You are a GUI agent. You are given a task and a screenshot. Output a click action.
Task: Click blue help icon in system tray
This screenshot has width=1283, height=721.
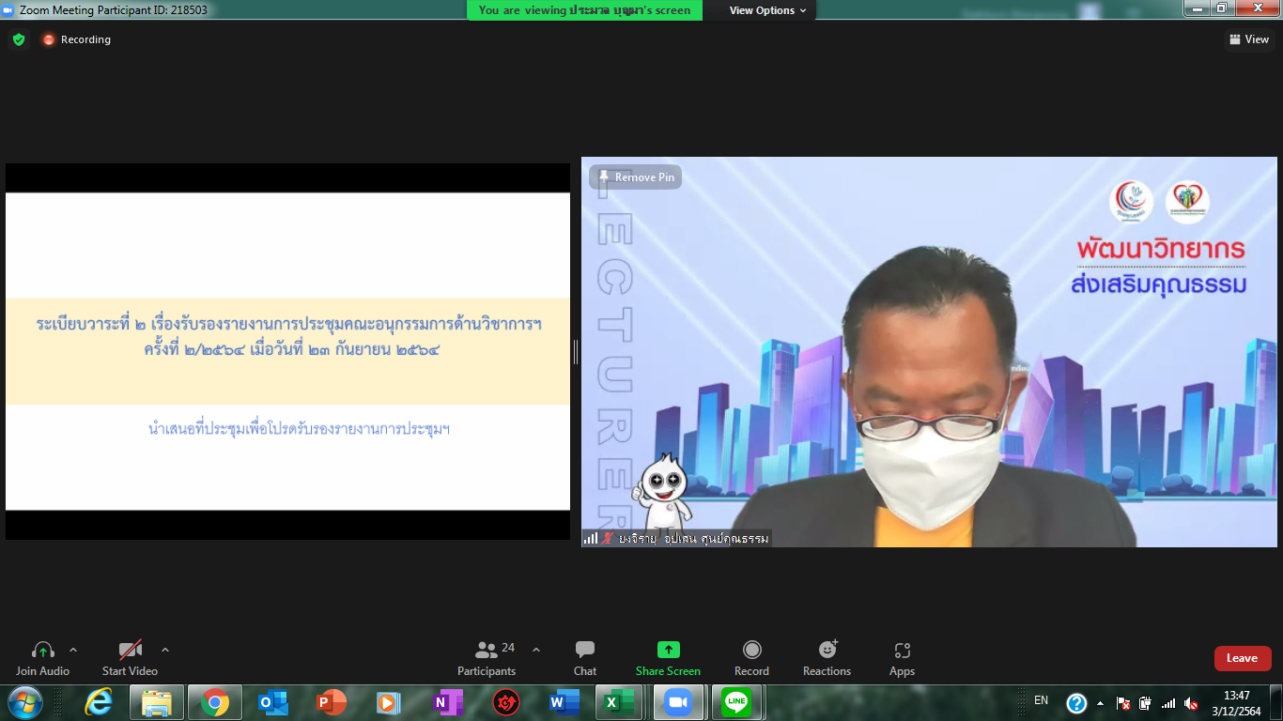click(x=1076, y=703)
